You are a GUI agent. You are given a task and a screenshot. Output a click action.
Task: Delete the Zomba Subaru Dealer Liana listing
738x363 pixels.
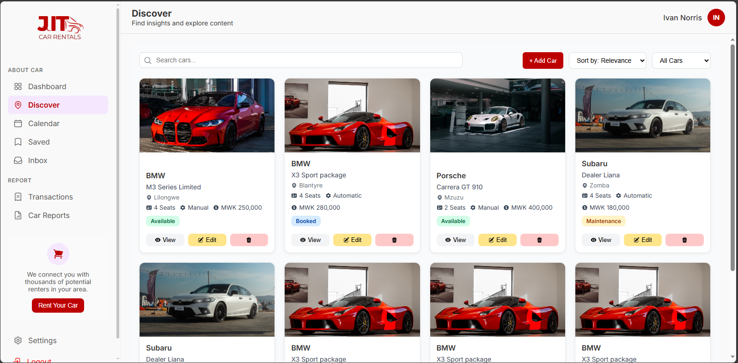tap(684, 240)
